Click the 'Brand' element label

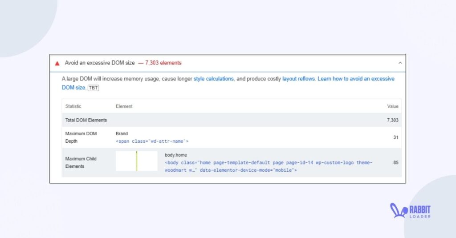coord(122,133)
